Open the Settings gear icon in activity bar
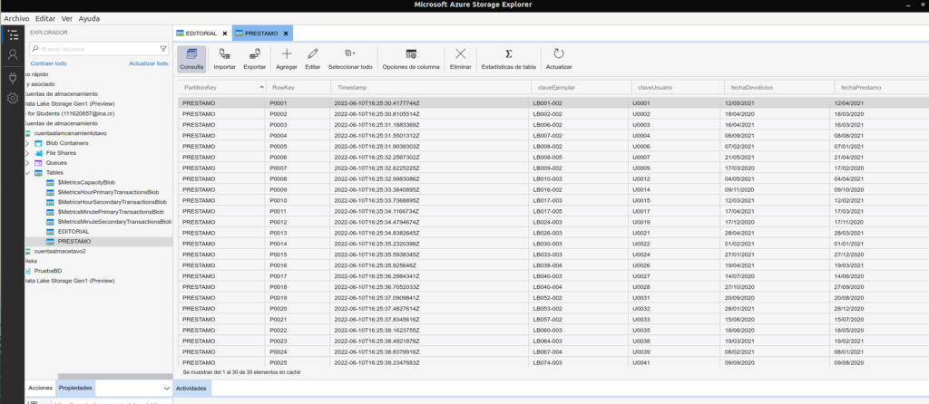Image resolution: width=929 pixels, height=404 pixels. (13, 98)
